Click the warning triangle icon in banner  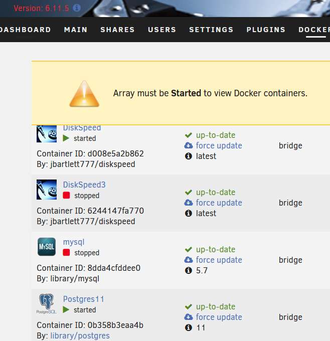[x=84, y=93]
